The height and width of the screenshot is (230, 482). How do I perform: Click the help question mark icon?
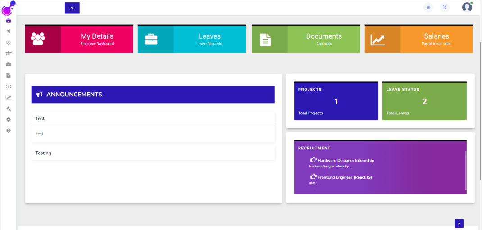pos(8,131)
